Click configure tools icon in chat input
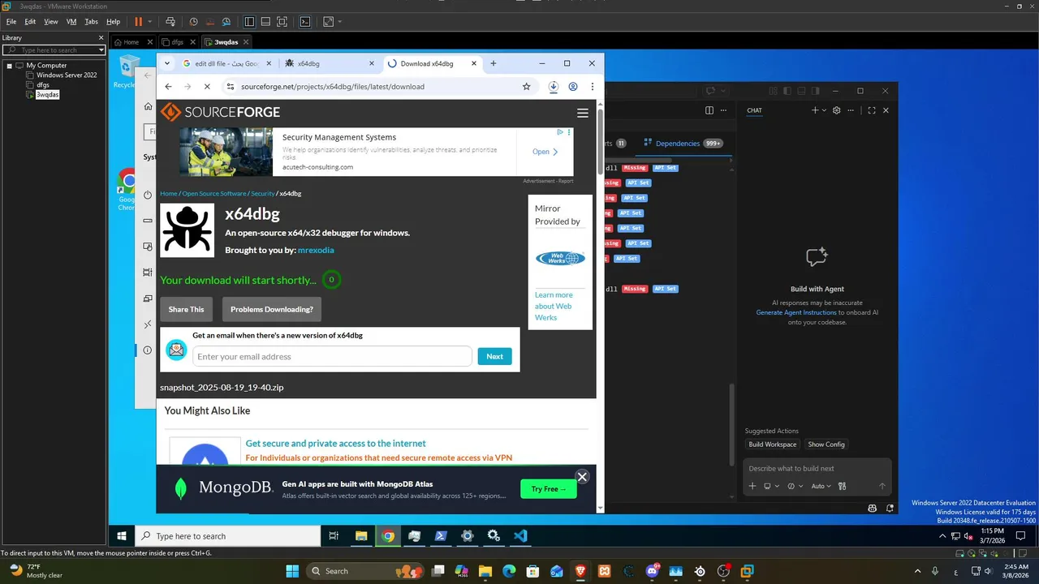The width and height of the screenshot is (1039, 584). click(x=842, y=486)
